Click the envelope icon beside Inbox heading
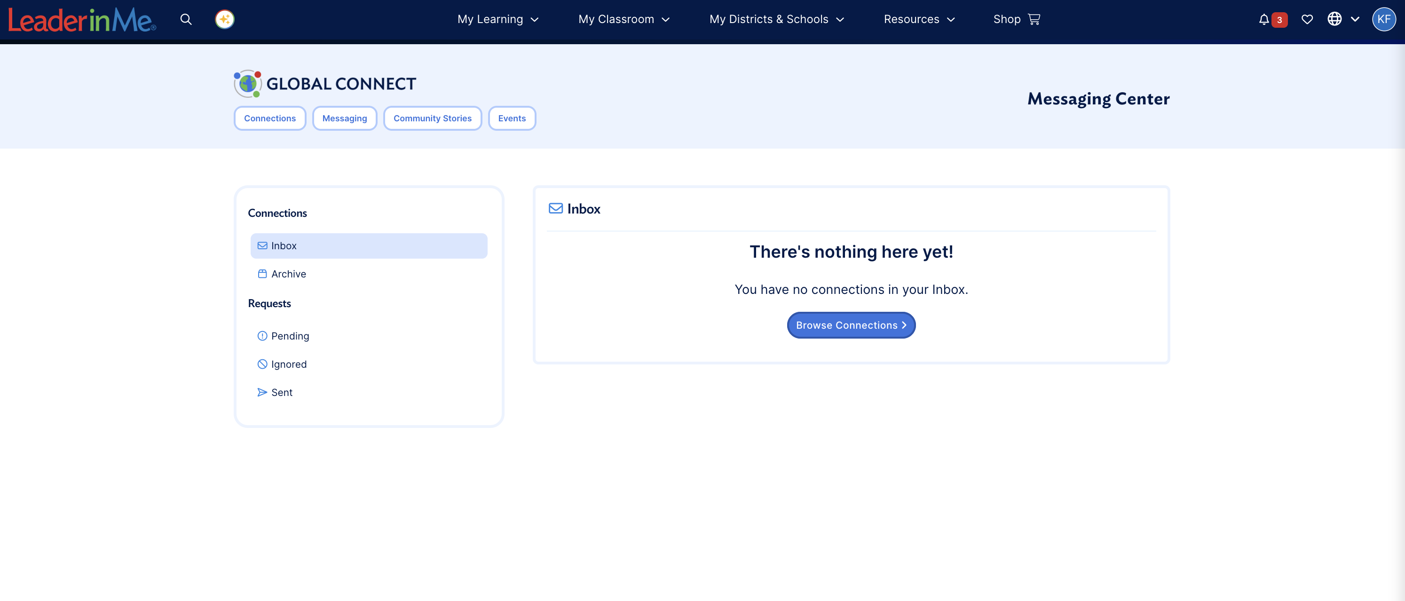This screenshot has width=1405, height=601. (555, 208)
